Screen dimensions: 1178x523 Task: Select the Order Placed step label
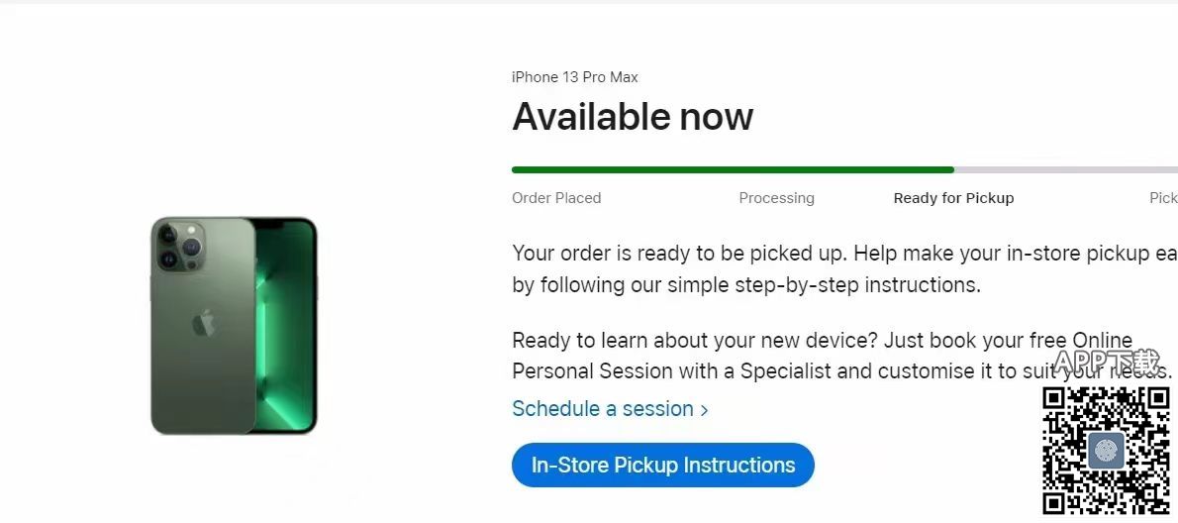tap(556, 198)
